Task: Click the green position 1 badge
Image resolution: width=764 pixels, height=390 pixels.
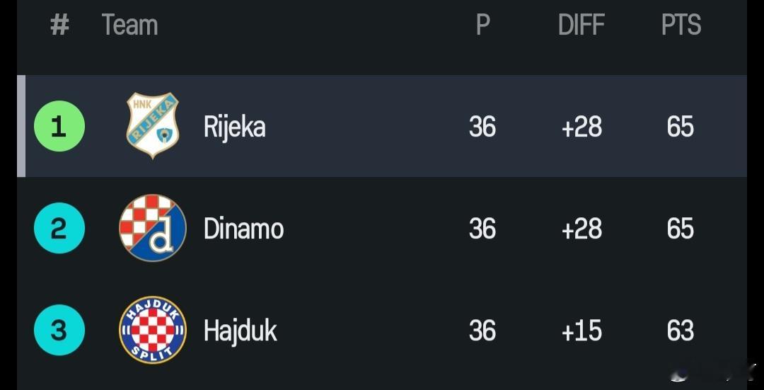Action: click(59, 126)
